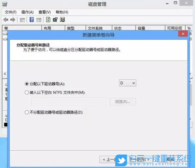Click the 文件系统 column header
The image size is (195, 168).
(99, 28)
